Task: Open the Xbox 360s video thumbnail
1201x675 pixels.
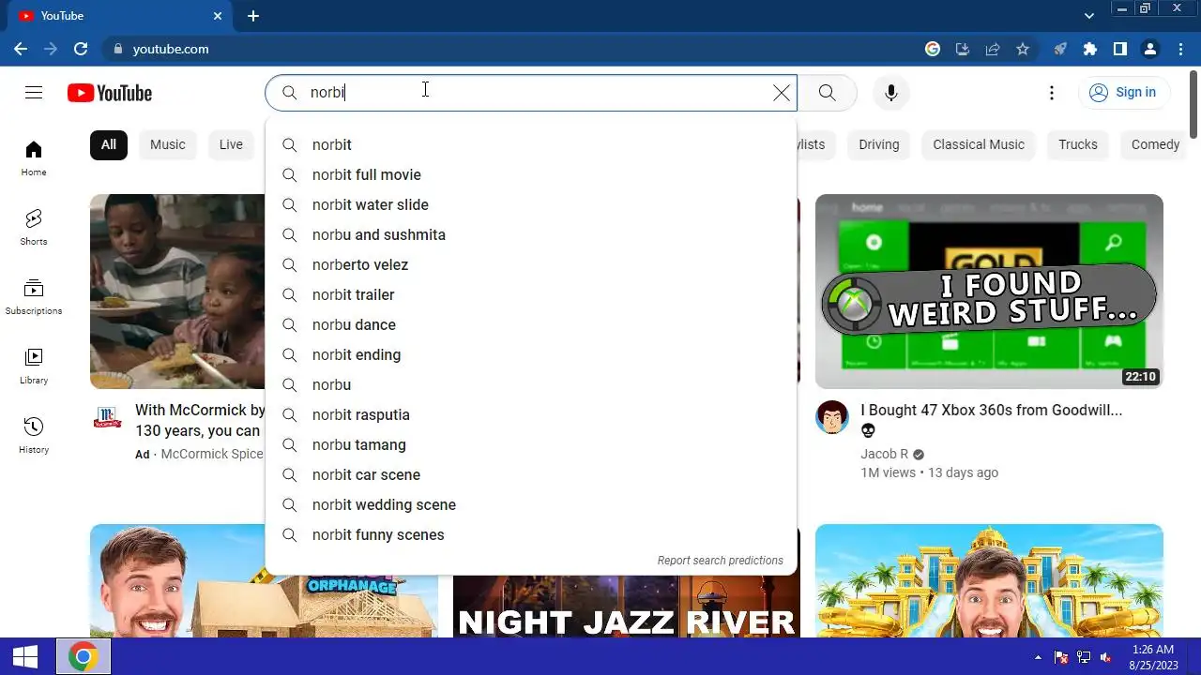Action: (x=989, y=292)
